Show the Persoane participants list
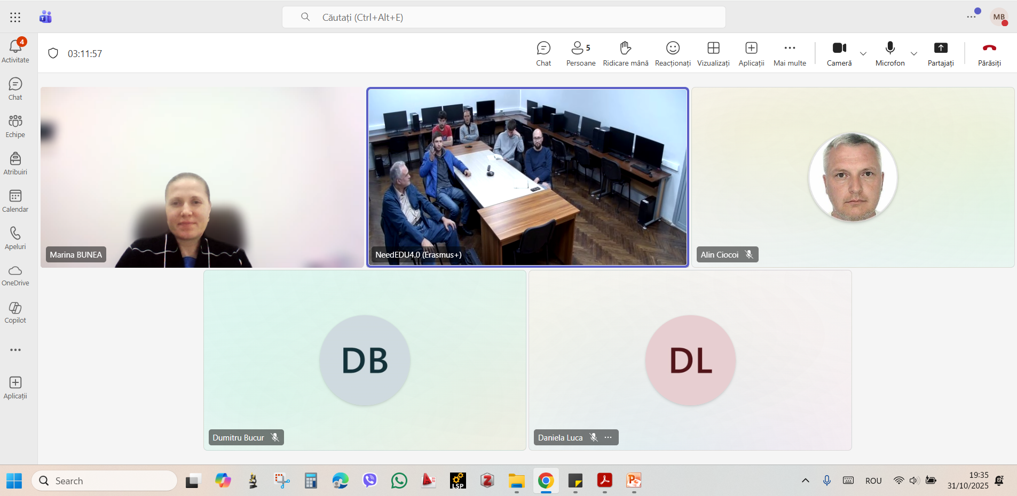The width and height of the screenshot is (1017, 496). (x=580, y=54)
